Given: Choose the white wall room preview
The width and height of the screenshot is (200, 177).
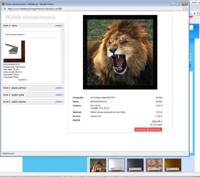Looking at the screenshot, I should (x=116, y=165).
